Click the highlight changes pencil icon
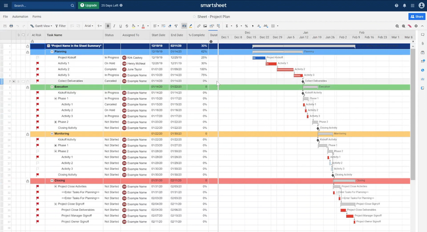Screen dimensions: 427x232 [191, 26]
